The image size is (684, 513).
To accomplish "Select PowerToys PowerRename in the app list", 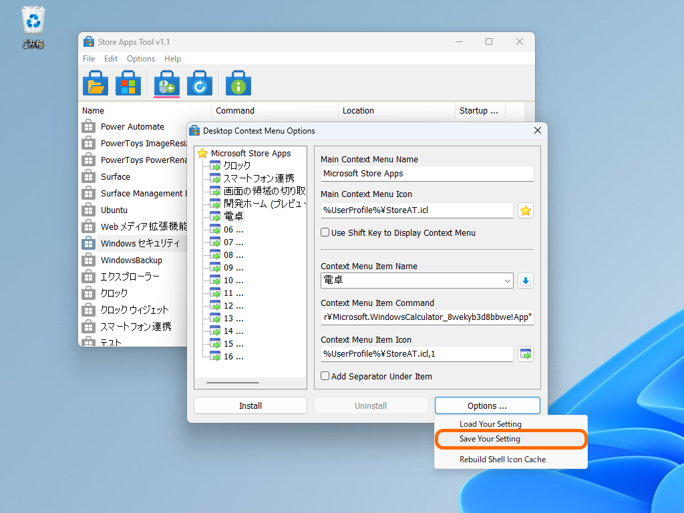I will click(133, 160).
